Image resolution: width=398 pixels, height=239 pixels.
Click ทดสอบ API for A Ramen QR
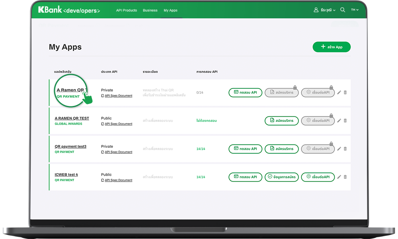pyautogui.click(x=246, y=92)
